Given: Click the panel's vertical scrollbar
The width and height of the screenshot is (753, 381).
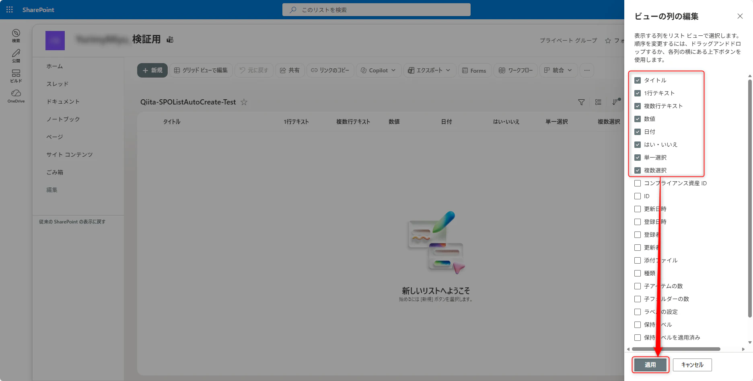Looking at the screenshot, I should click(x=750, y=199).
